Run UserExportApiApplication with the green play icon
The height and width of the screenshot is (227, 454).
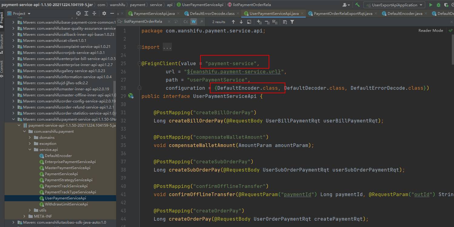[431, 5]
